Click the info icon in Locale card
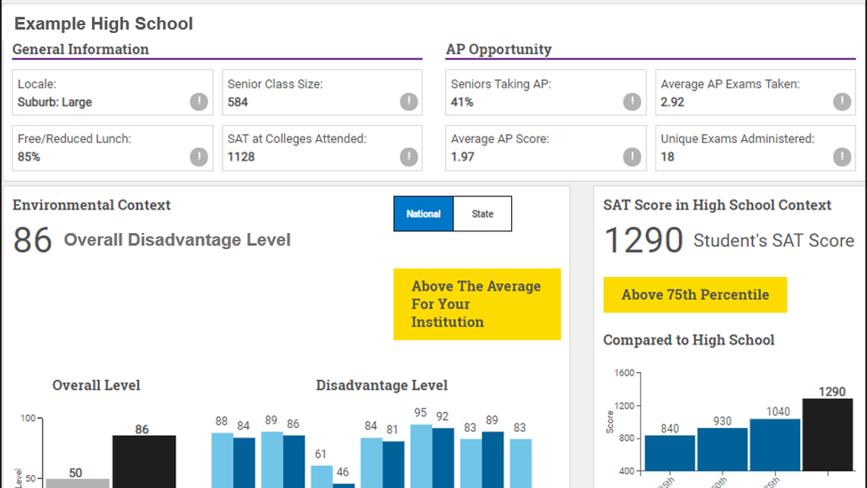 198,102
